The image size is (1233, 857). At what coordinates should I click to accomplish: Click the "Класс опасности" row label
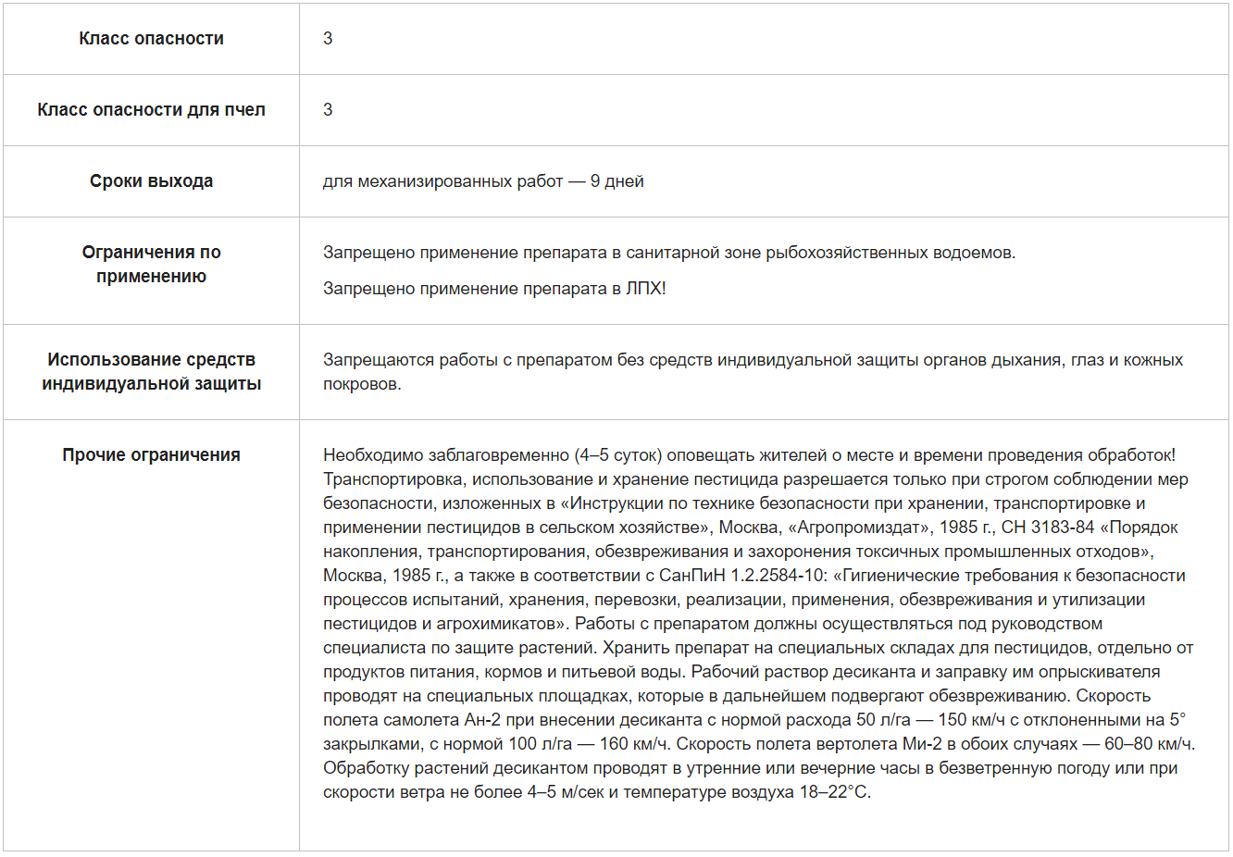click(151, 39)
